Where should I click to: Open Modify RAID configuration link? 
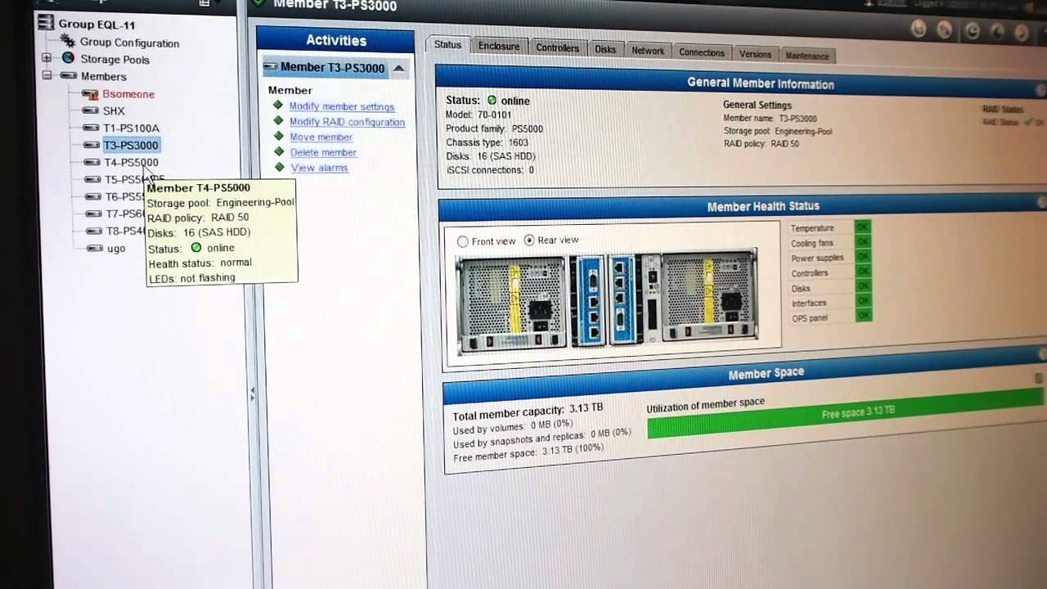[347, 122]
